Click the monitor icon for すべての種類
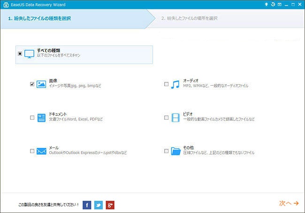305x213 pixels. [x=29, y=54]
